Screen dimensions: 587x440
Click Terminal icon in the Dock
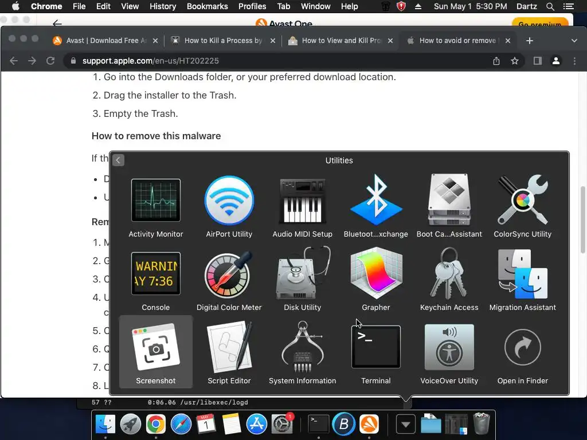pyautogui.click(x=319, y=425)
